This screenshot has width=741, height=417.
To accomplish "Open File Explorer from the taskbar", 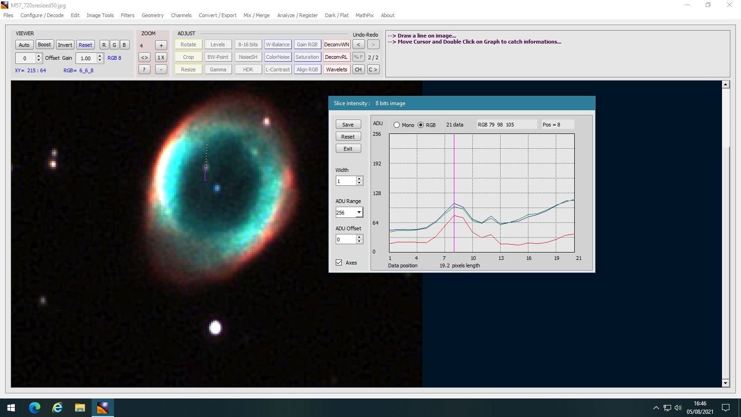I will [80, 408].
